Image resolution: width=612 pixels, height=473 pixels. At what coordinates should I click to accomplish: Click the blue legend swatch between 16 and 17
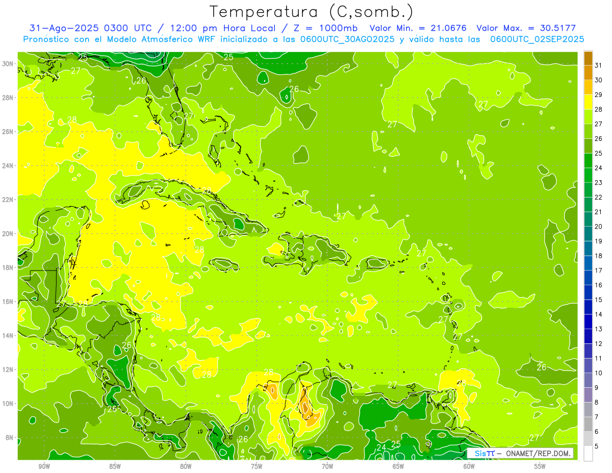[x=588, y=278]
